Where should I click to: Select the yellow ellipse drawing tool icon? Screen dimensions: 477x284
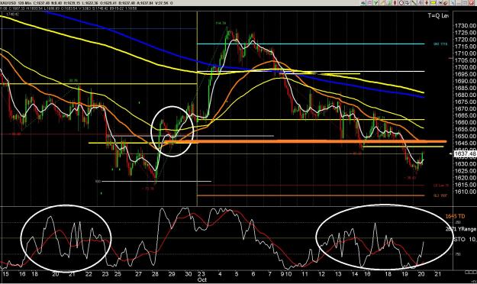point(433,3)
